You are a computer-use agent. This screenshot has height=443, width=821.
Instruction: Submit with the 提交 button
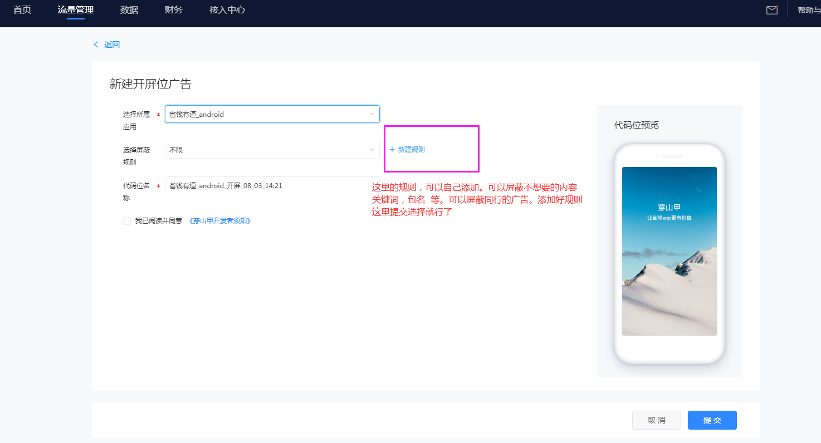pyautogui.click(x=712, y=420)
